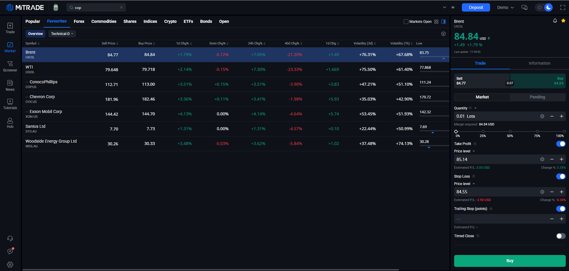Clear the quantity field value
Image resolution: width=569 pixels, height=271 pixels.
pyautogui.click(x=542, y=116)
